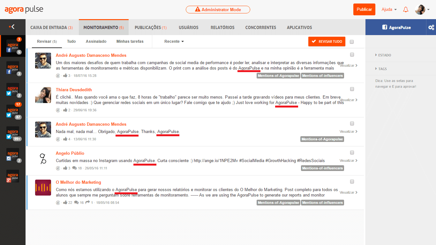Click the @ mention icon on Angelo Público's post
The width and height of the screenshot is (436, 245).
click(x=58, y=168)
